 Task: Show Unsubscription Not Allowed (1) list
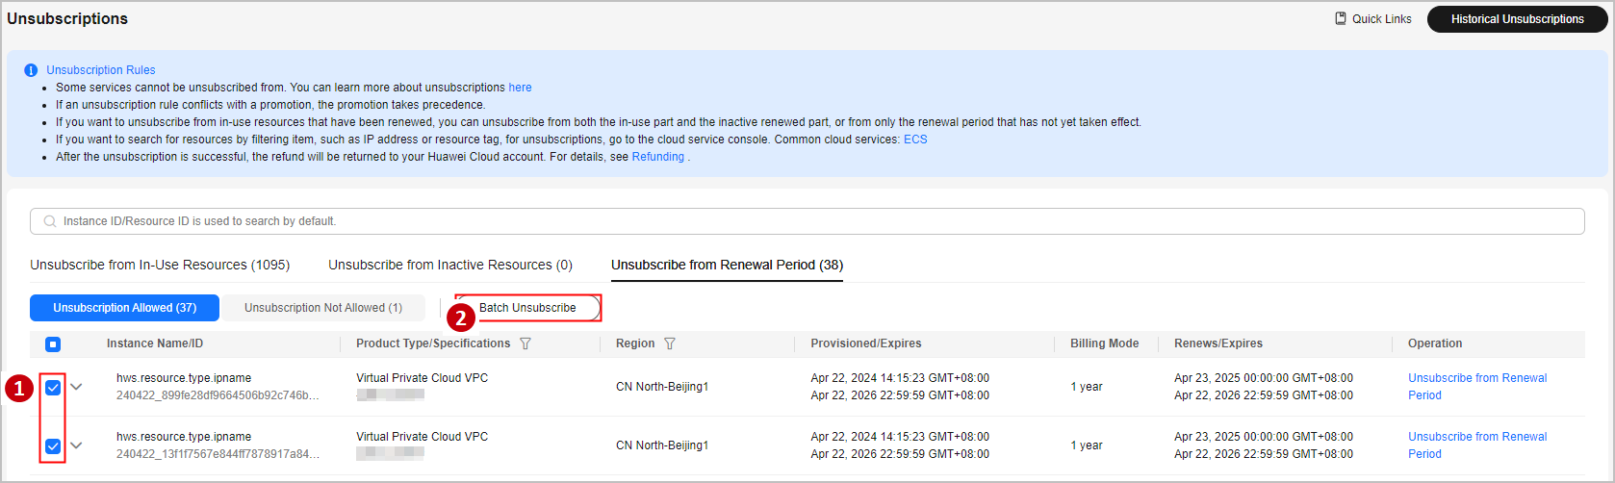click(x=323, y=308)
